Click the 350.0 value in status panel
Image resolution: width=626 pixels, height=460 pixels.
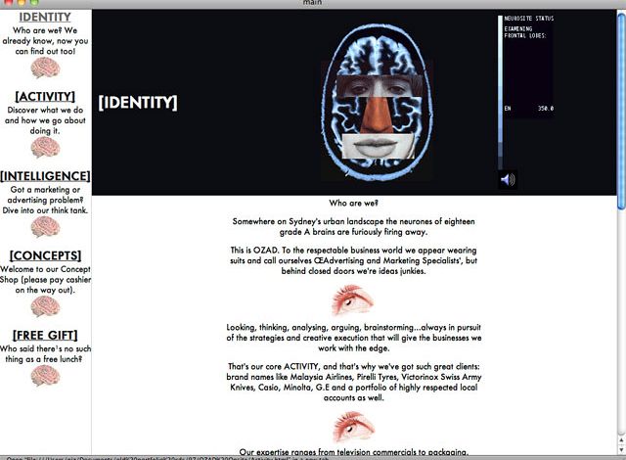click(x=546, y=109)
